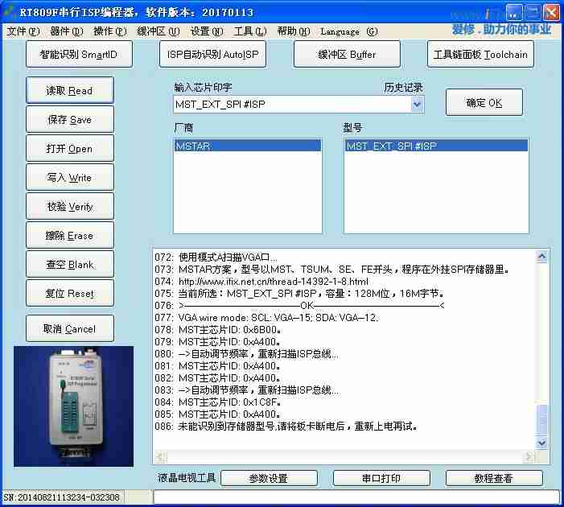Confirm with the 确定 OK button
The width and height of the screenshot is (564, 507).
coord(484,103)
